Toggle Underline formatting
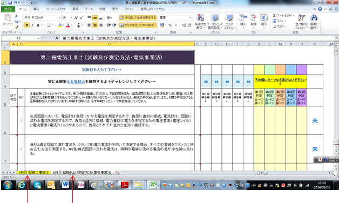Image resolution: width=339 pixels, height=204 pixels. point(38,25)
